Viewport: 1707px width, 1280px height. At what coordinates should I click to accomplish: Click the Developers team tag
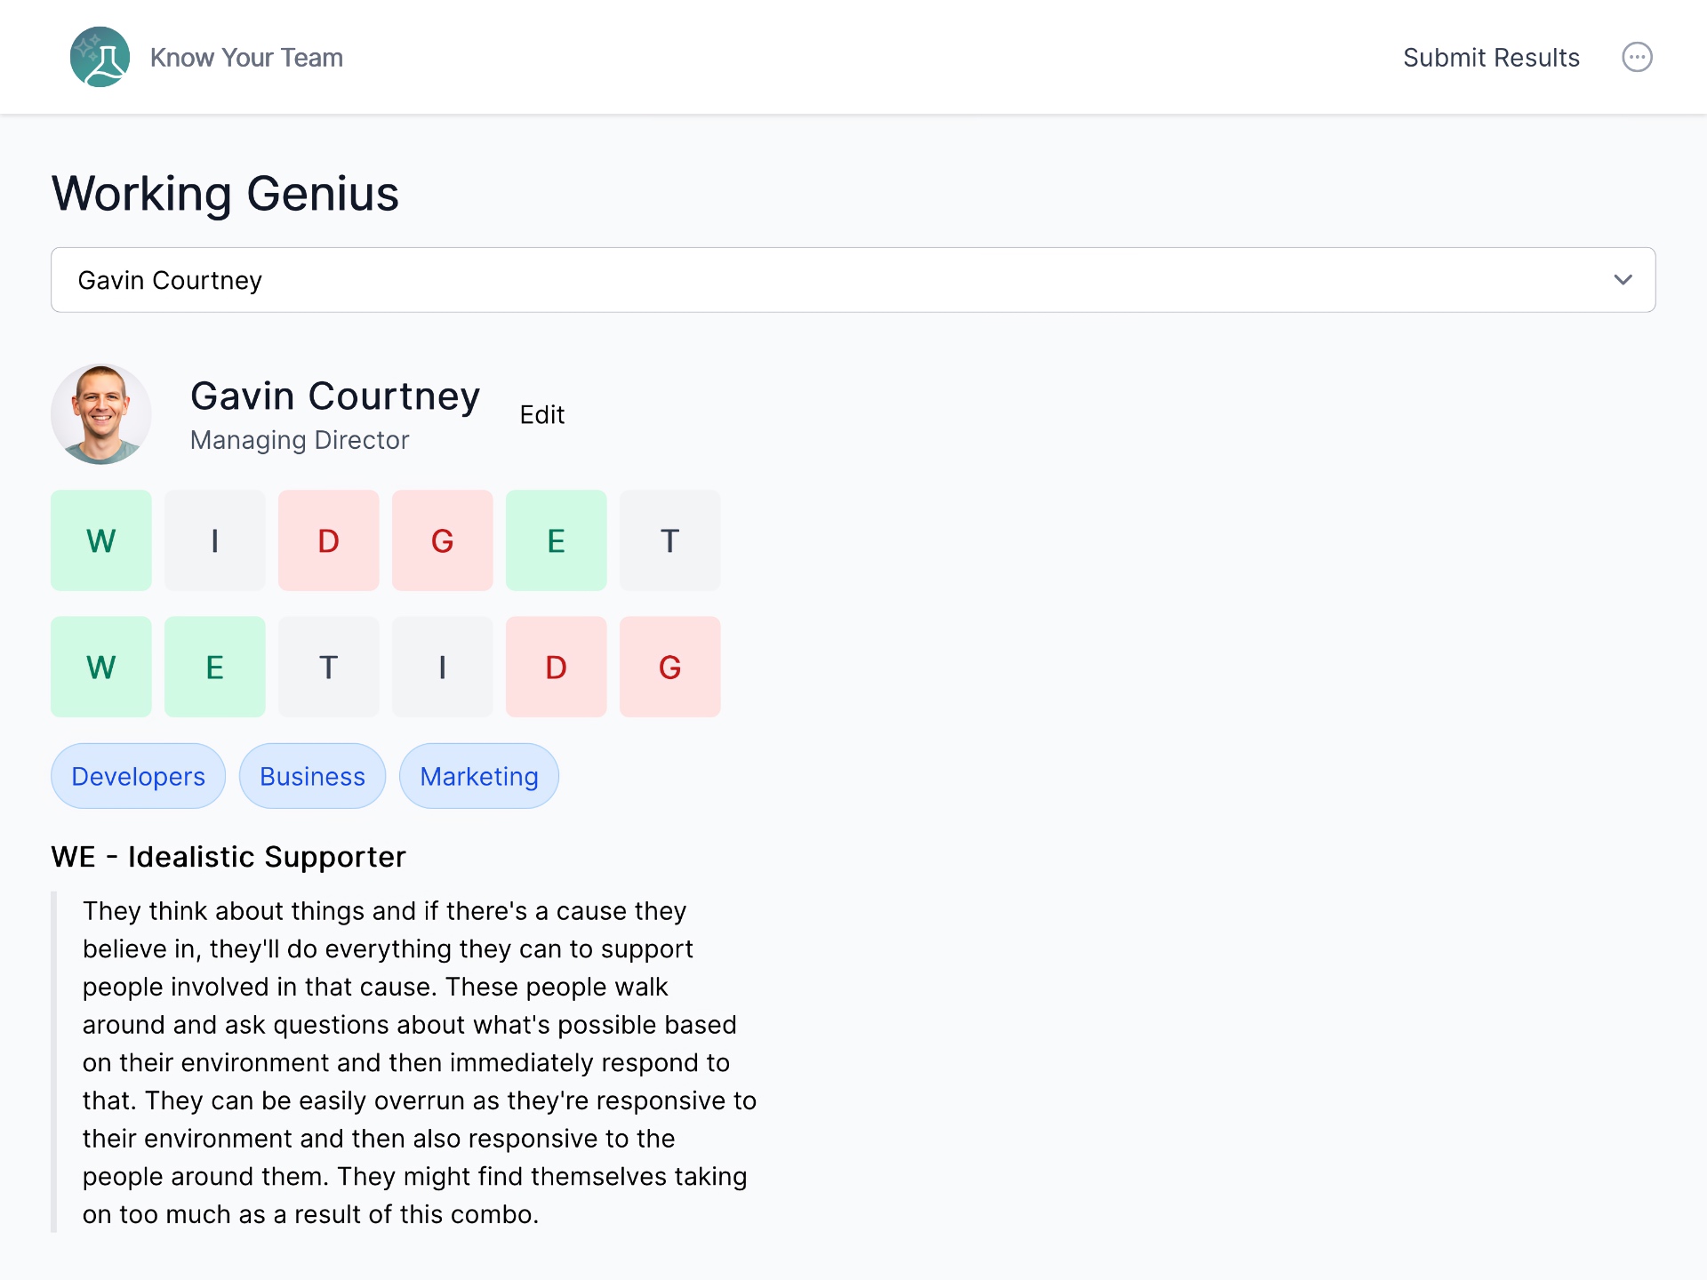point(138,776)
